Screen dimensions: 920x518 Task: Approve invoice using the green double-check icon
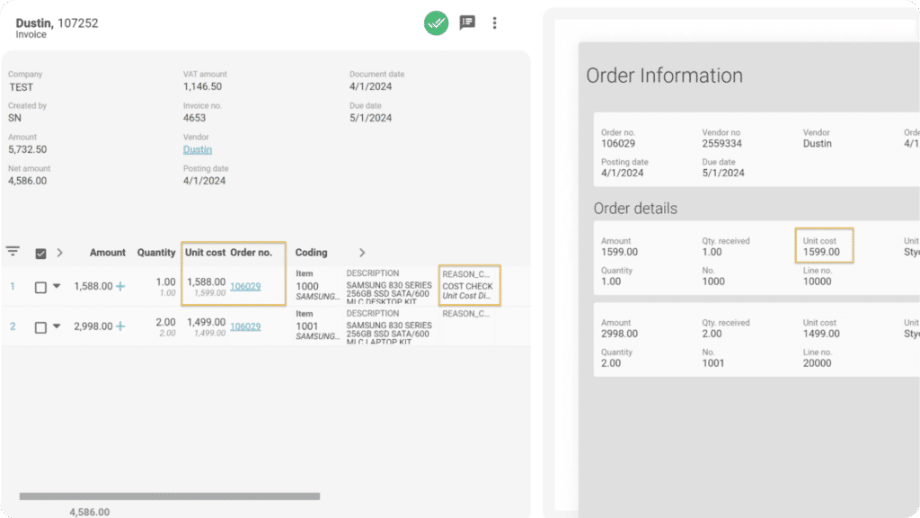[436, 23]
